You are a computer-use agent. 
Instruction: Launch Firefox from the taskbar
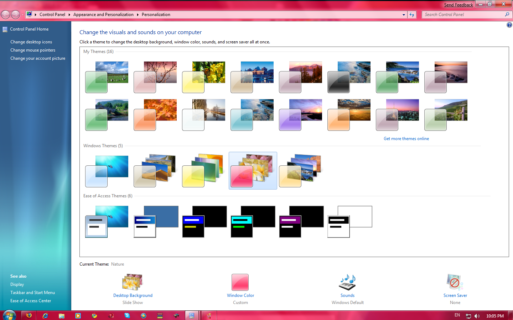pyautogui.click(x=29, y=315)
